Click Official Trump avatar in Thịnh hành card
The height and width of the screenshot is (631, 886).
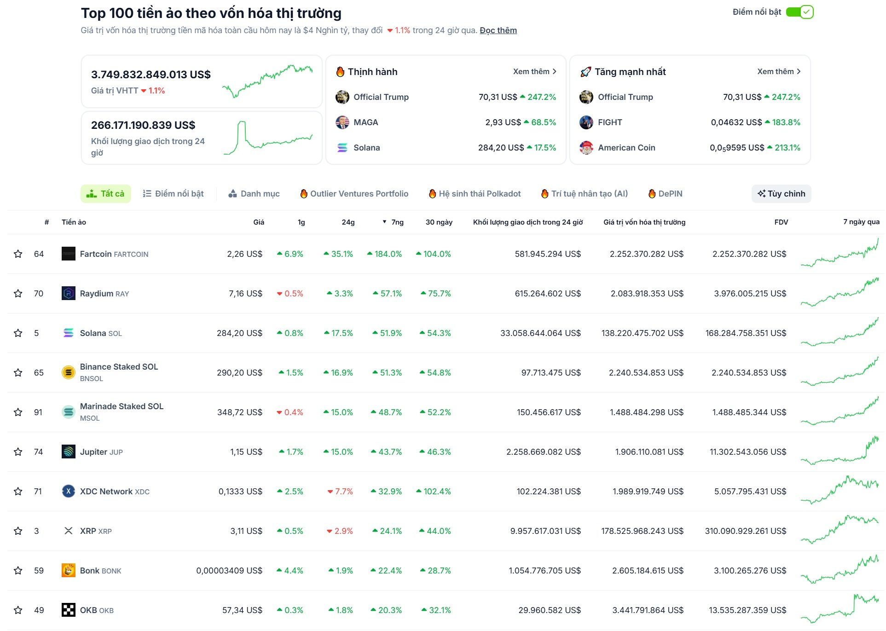(342, 97)
